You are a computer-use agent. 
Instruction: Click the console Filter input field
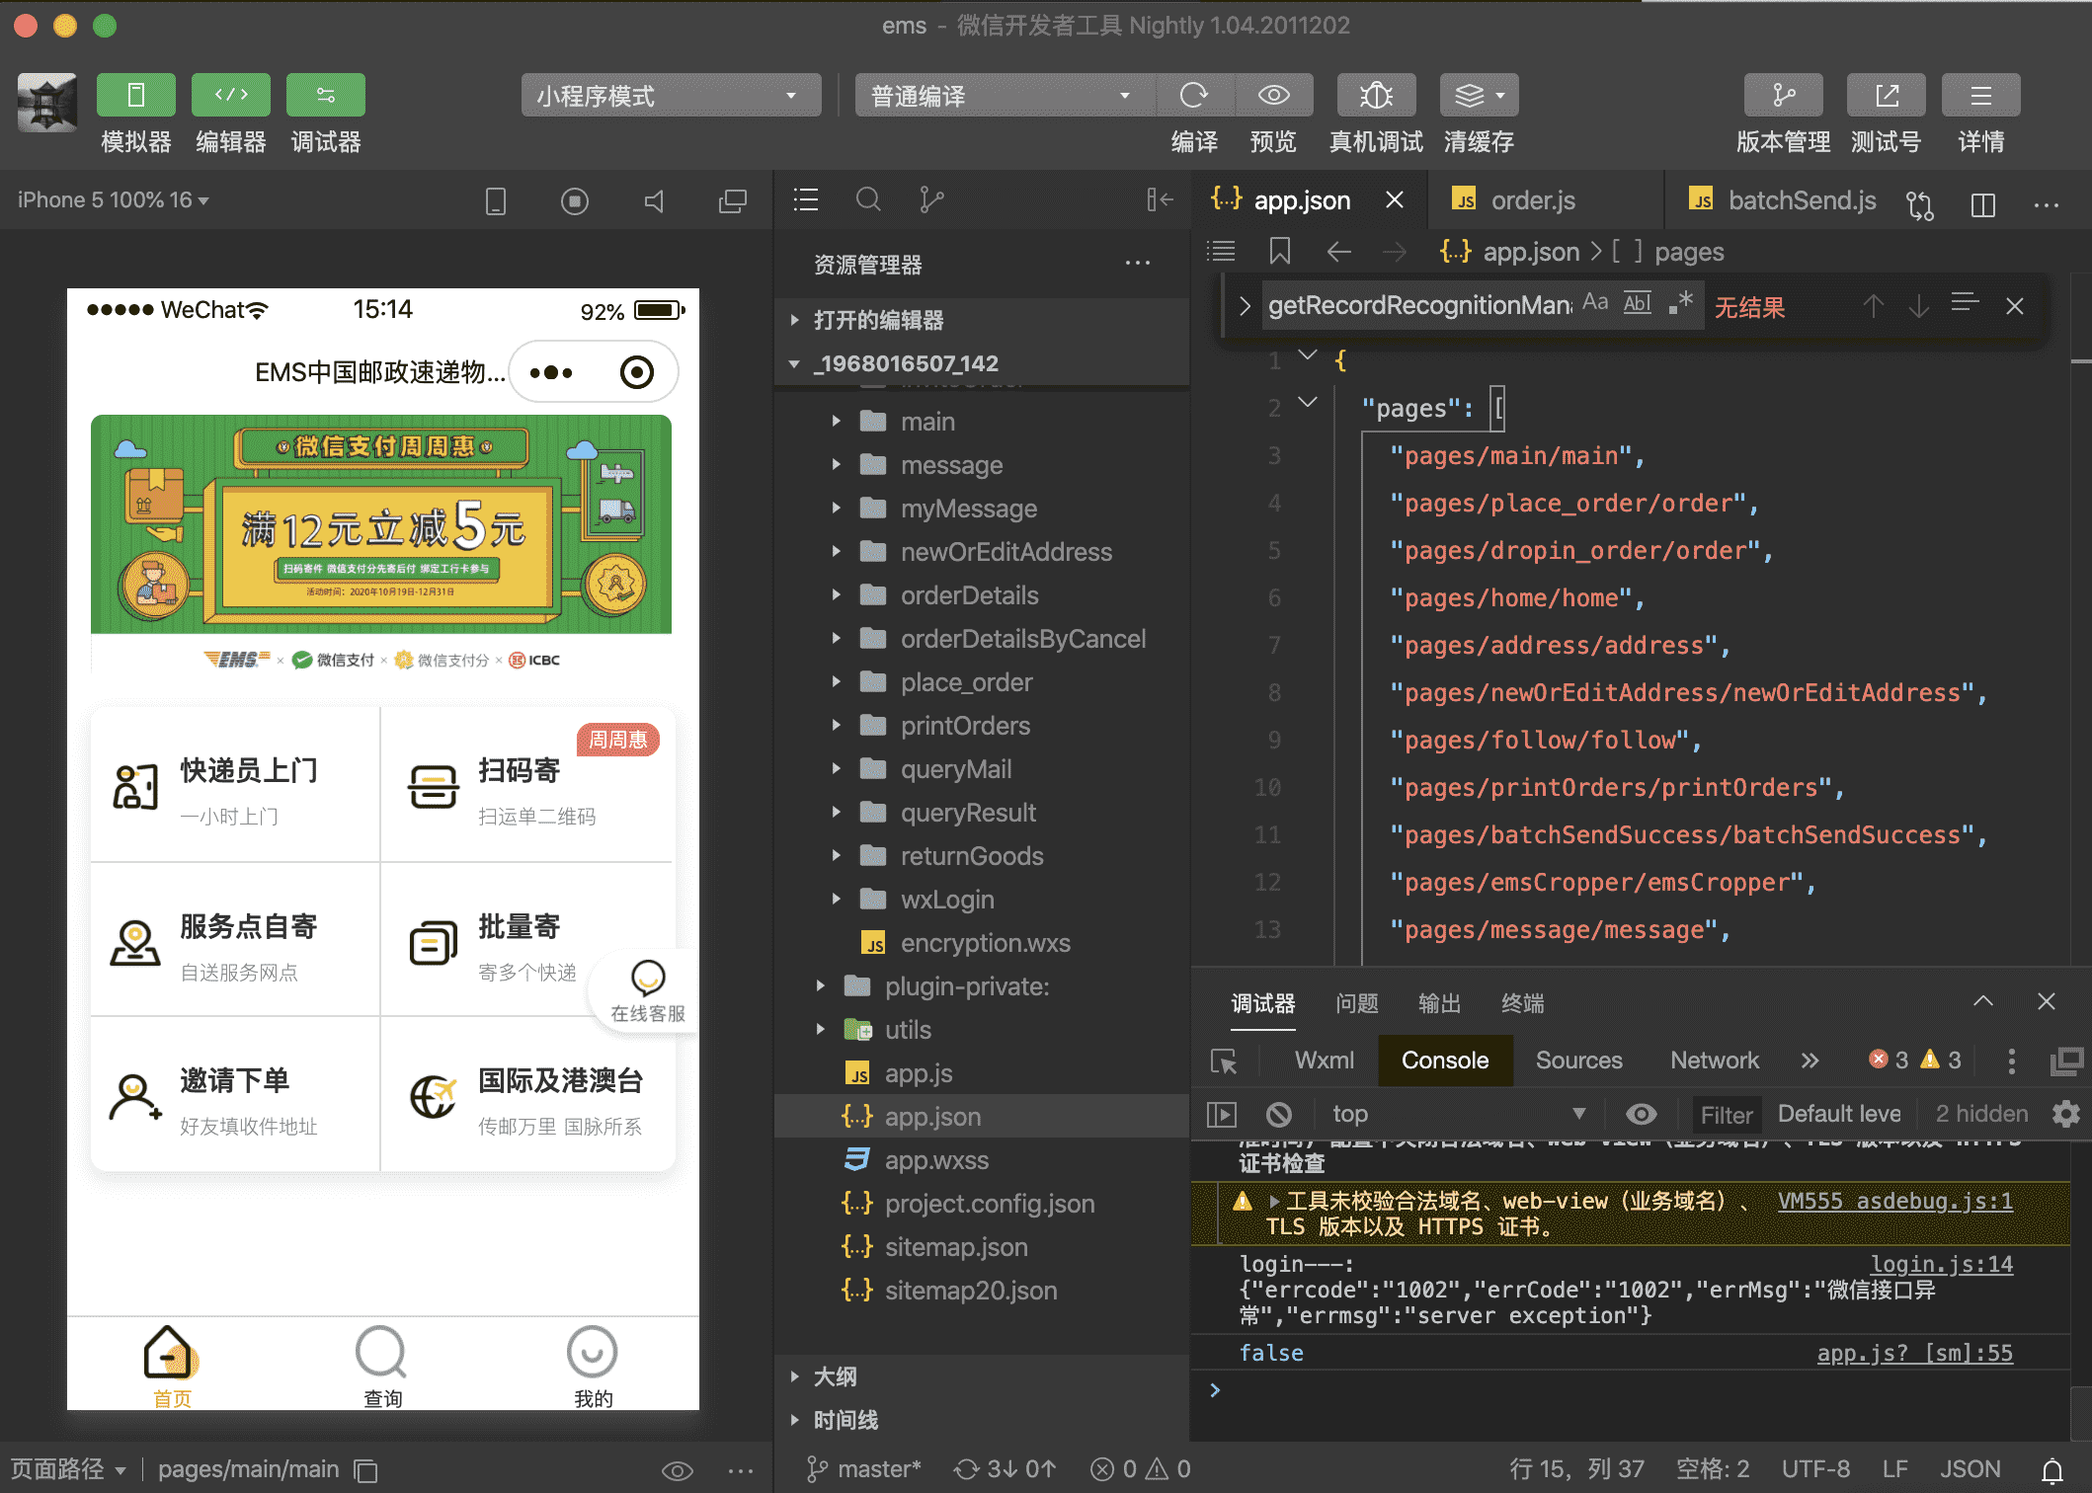1727,1115
